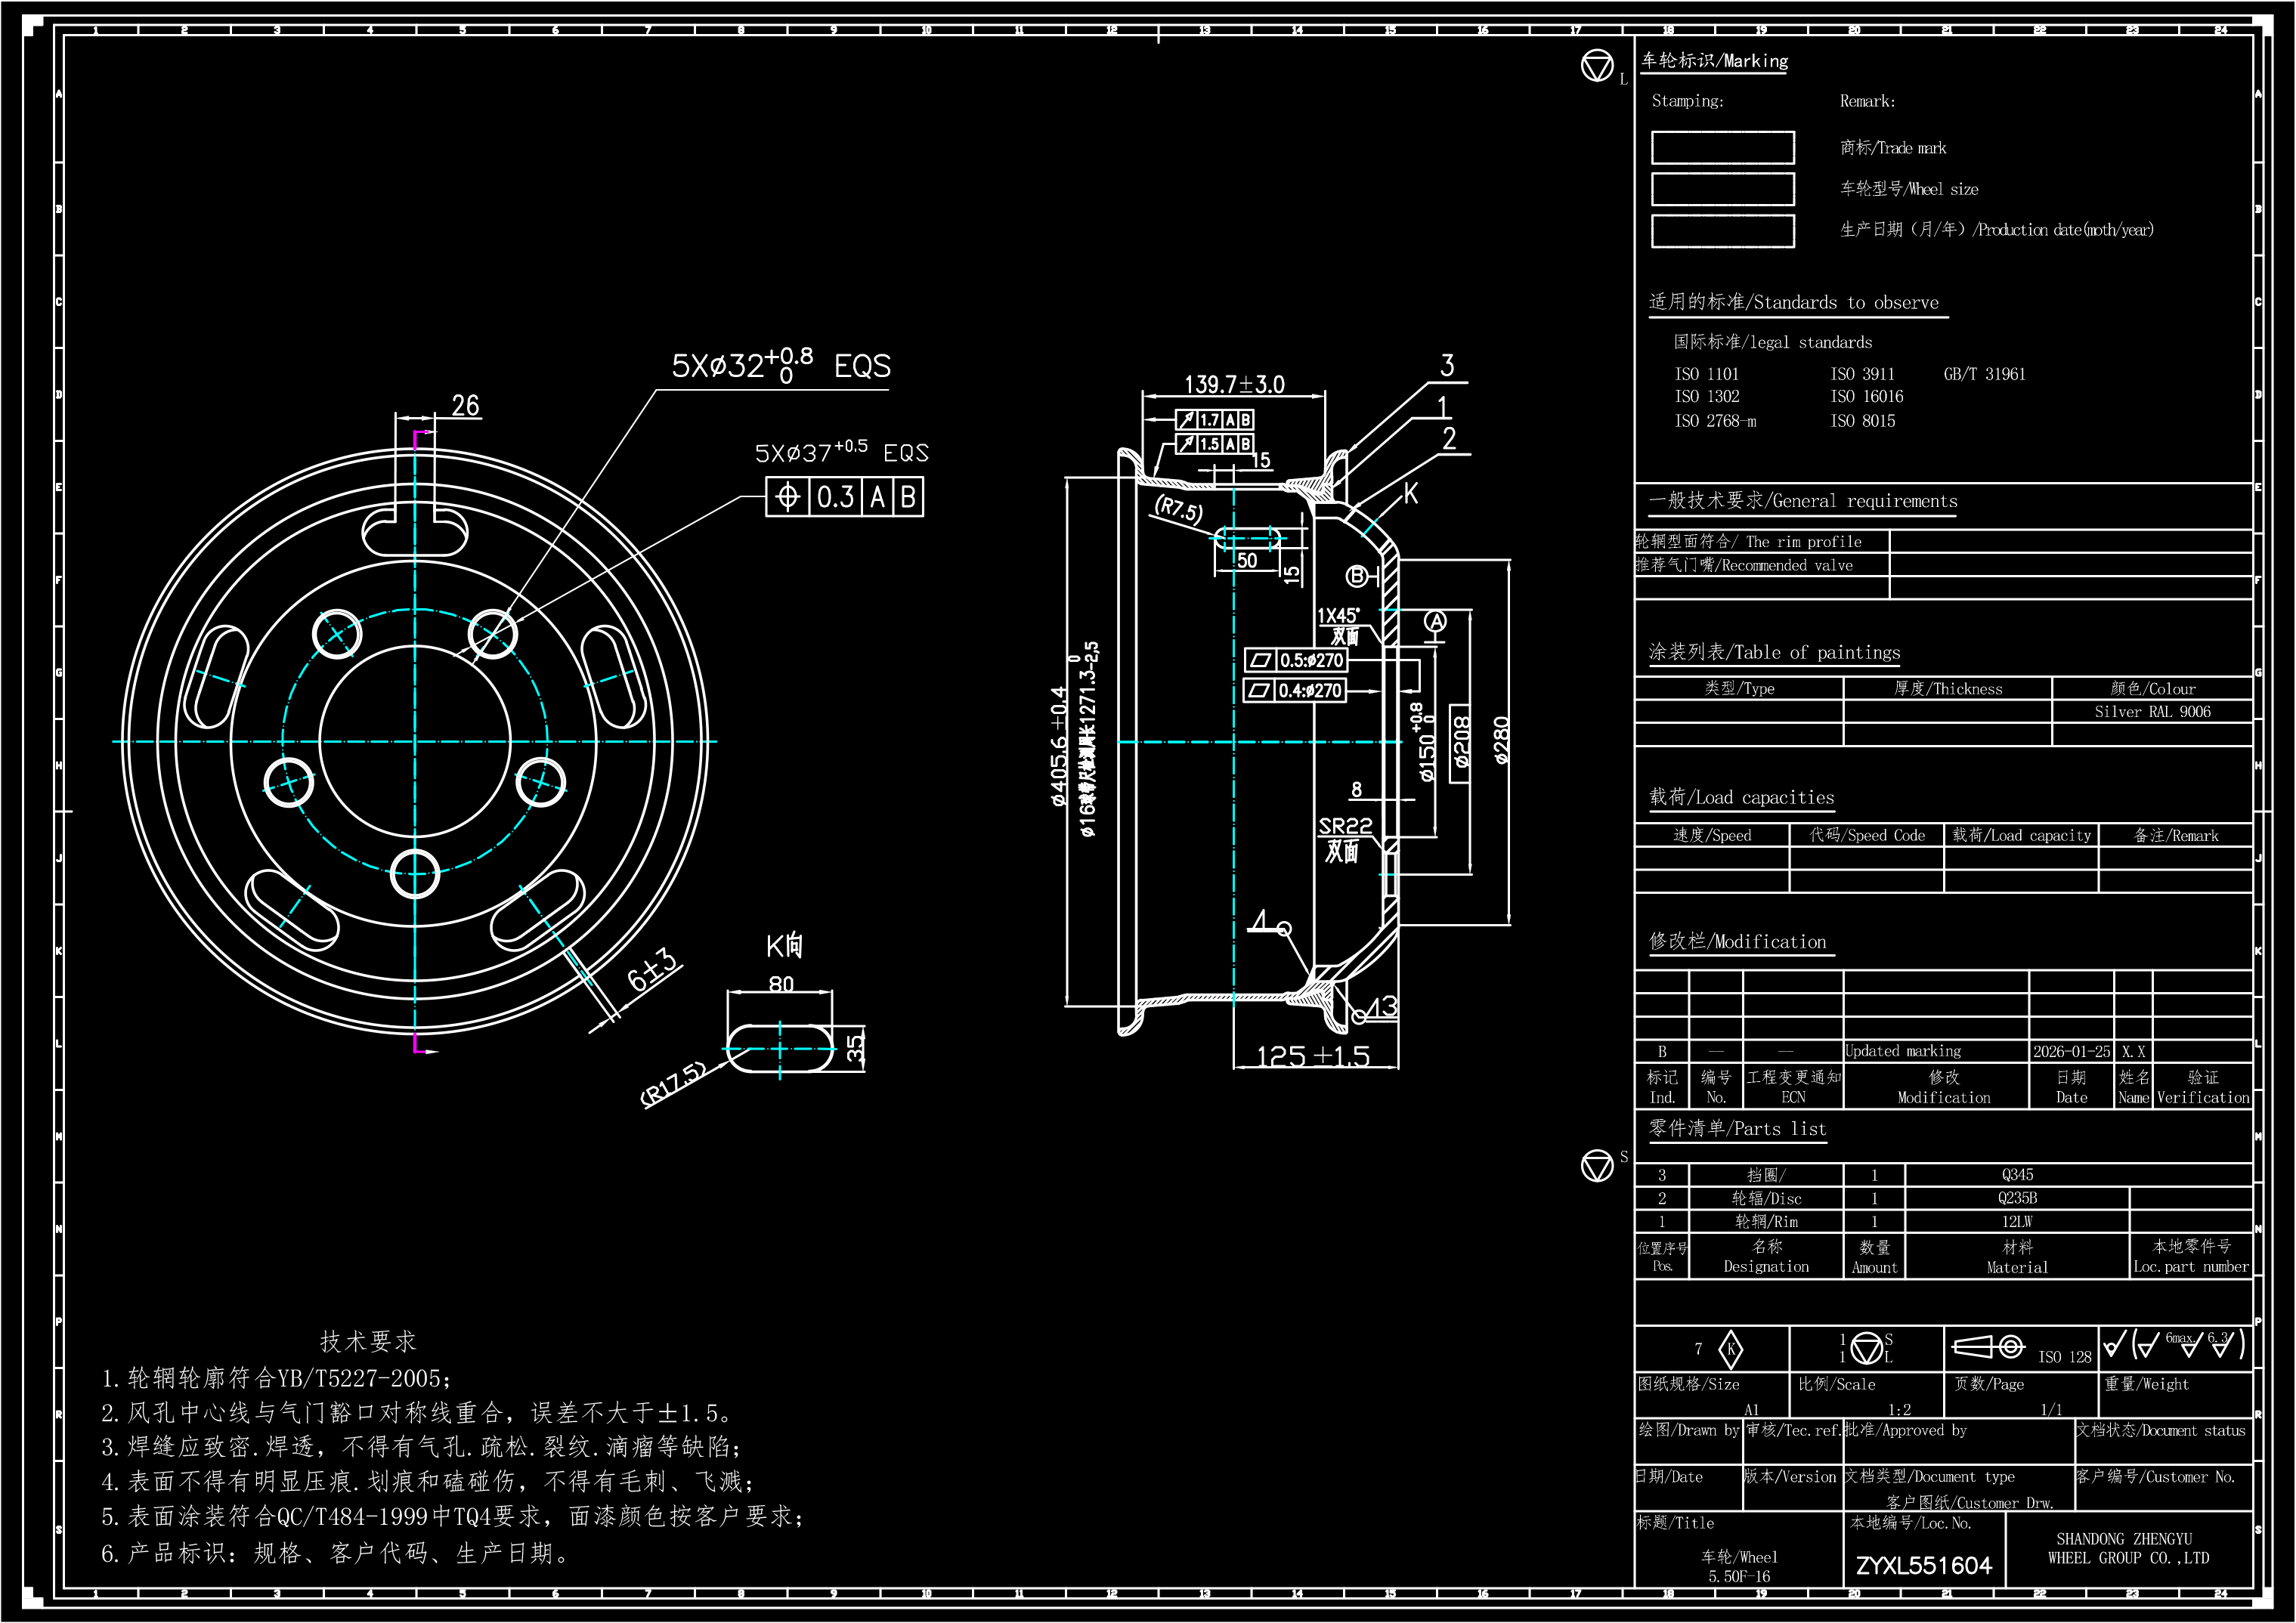Click the triangle-in-circle symbol labeled S
This screenshot has height=1623, width=2296.
click(1597, 1165)
